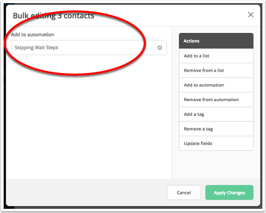Click the word Skipping in automation field

(24, 48)
